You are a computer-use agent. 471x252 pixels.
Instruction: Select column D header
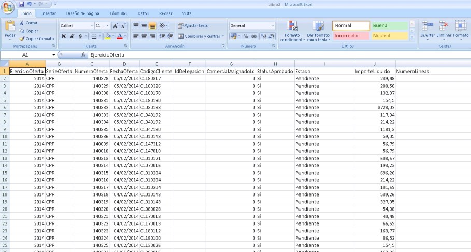(124, 64)
